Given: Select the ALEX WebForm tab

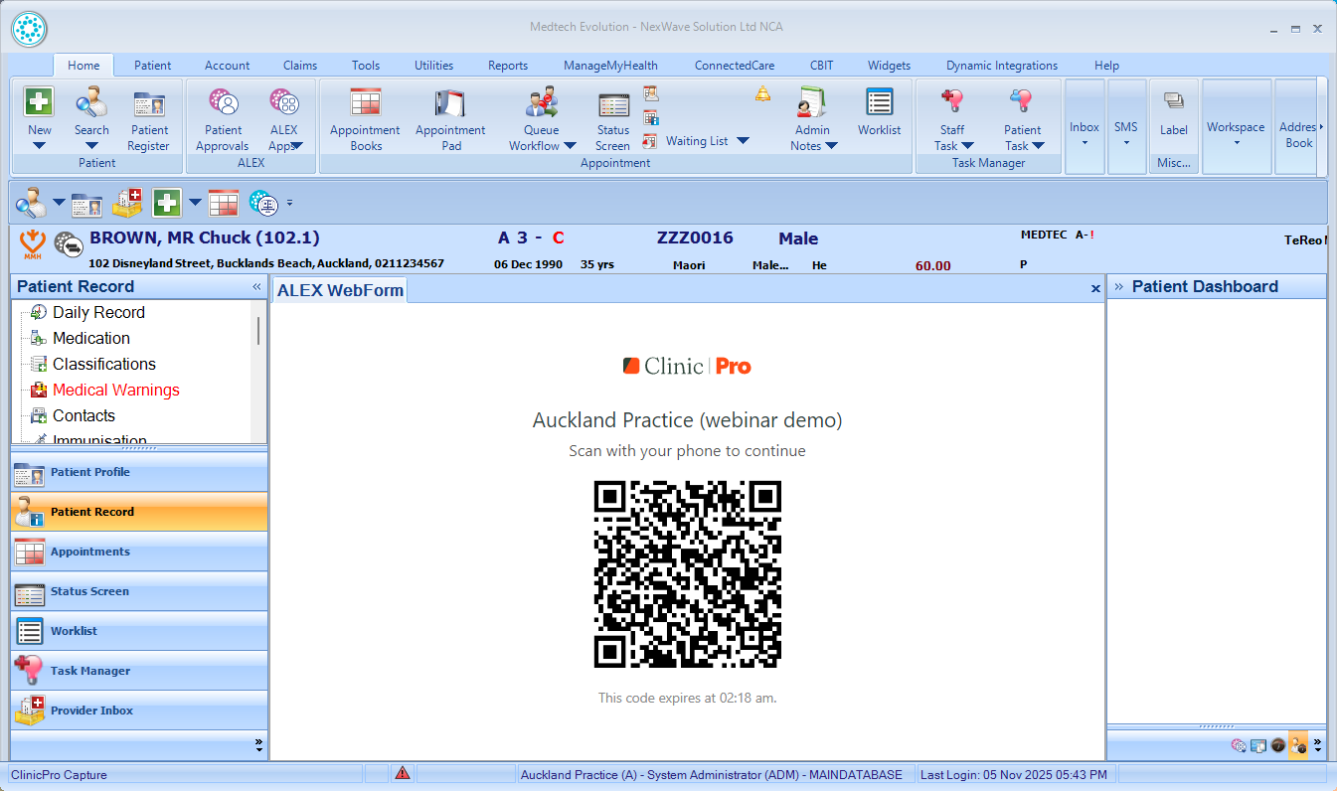Looking at the screenshot, I should [340, 290].
